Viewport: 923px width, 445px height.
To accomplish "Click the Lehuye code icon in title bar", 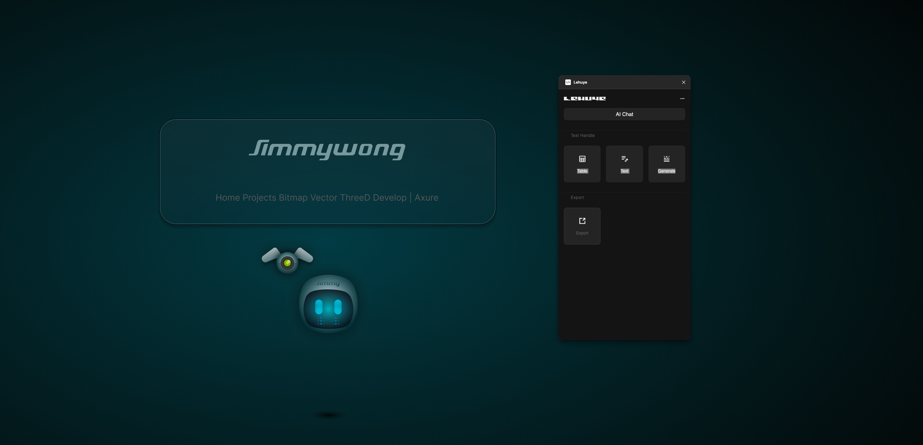I will tap(568, 82).
